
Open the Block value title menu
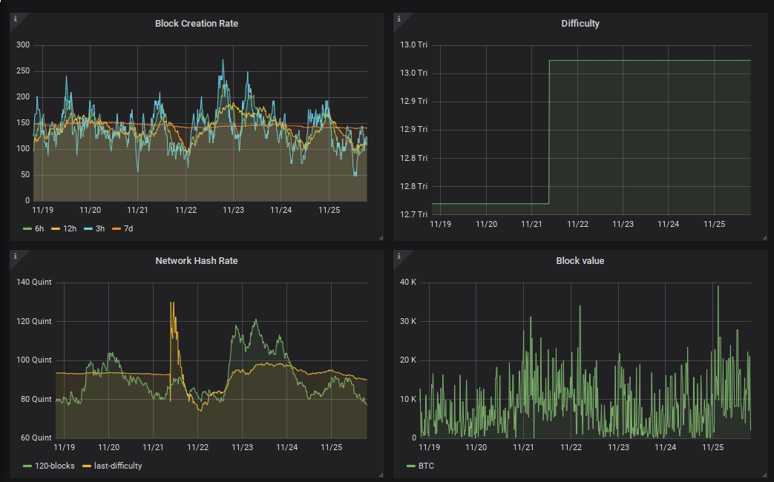tap(580, 260)
